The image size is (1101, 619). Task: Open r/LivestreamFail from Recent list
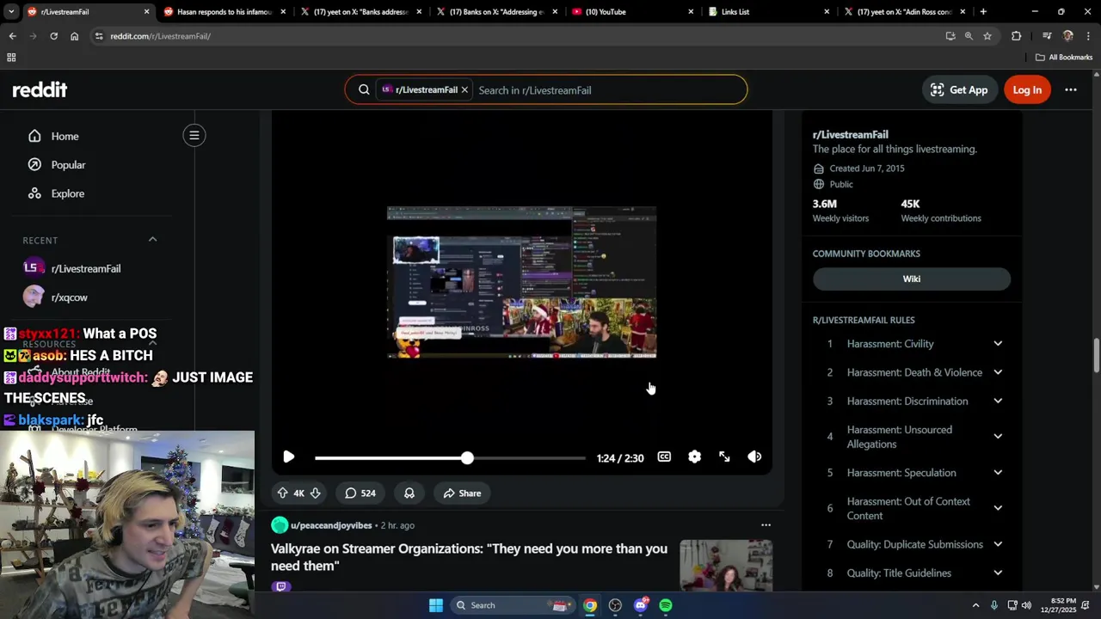(86, 268)
